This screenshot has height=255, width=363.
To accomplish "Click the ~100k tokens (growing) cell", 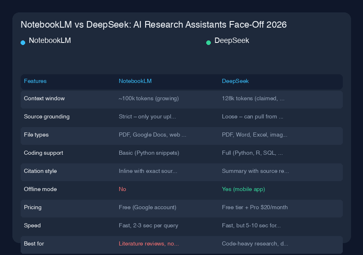I will pyautogui.click(x=148, y=99).
